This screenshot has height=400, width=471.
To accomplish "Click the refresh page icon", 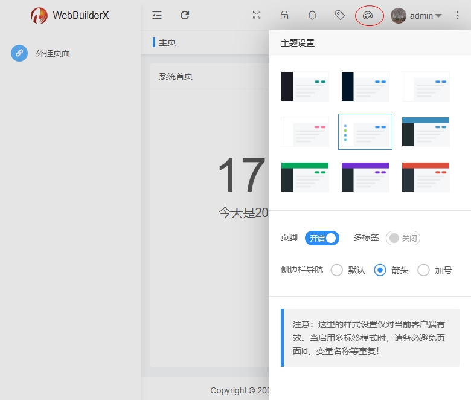I will (x=185, y=15).
